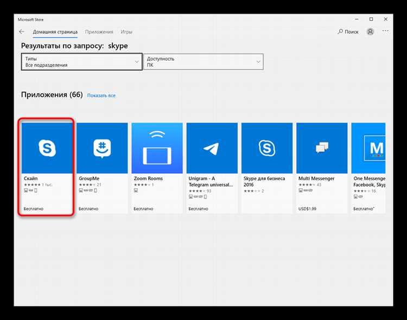Click Бесплатно label under Скайп

point(34,209)
